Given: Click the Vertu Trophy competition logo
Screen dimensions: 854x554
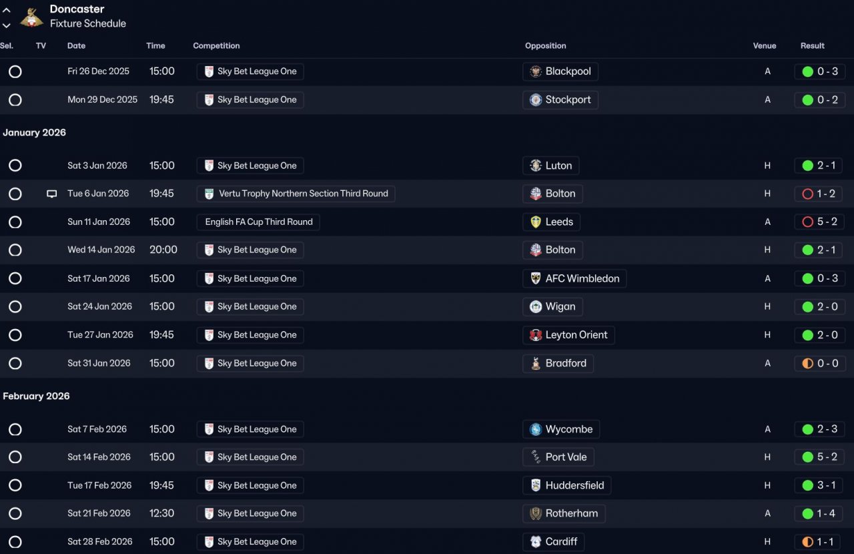Looking at the screenshot, I should point(209,194).
